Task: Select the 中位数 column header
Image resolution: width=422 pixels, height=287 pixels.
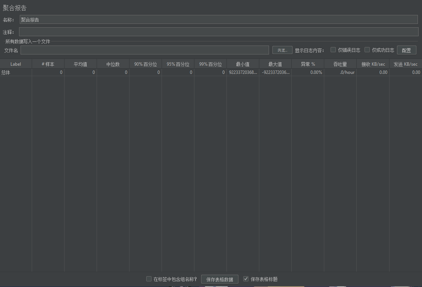Action: [113, 64]
